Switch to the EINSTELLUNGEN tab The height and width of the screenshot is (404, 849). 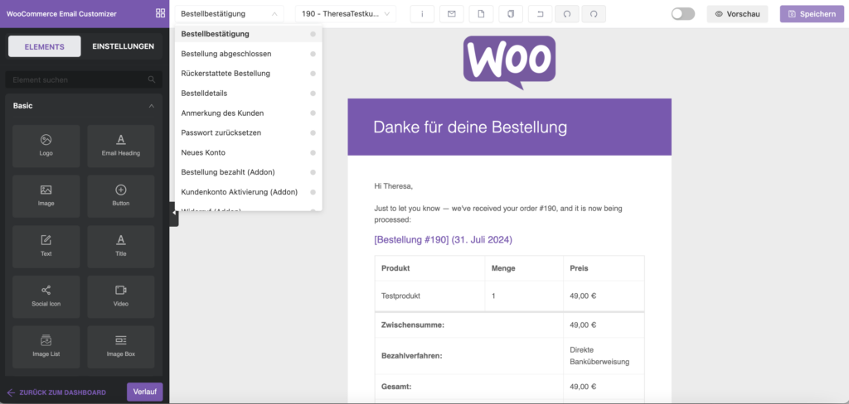click(123, 46)
